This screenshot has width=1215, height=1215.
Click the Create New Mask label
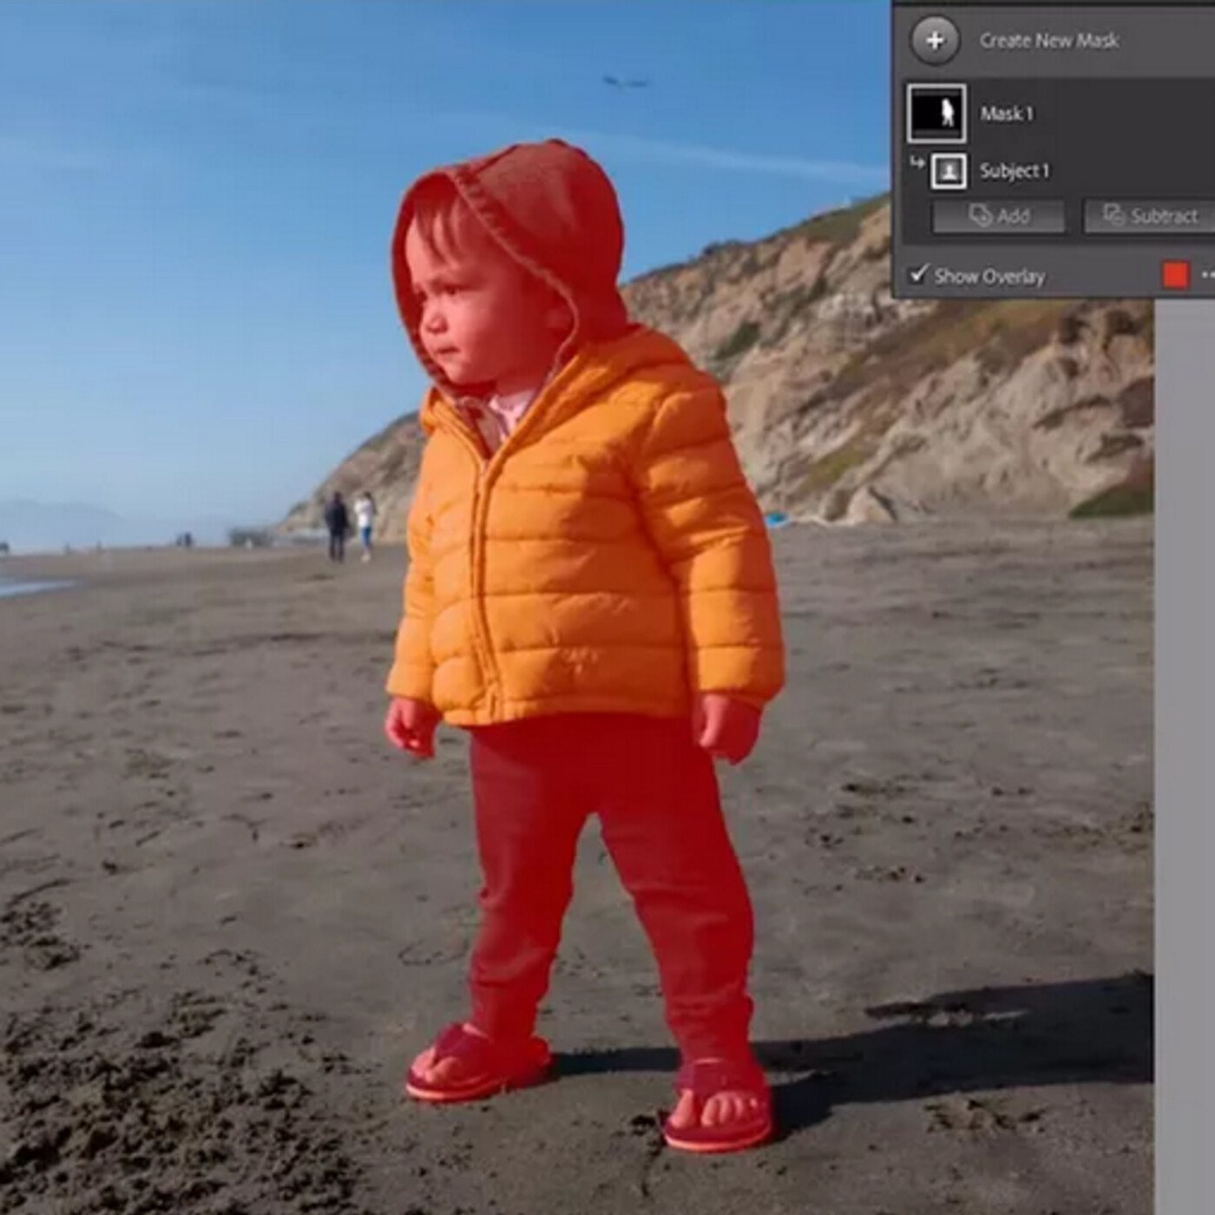point(1049,41)
